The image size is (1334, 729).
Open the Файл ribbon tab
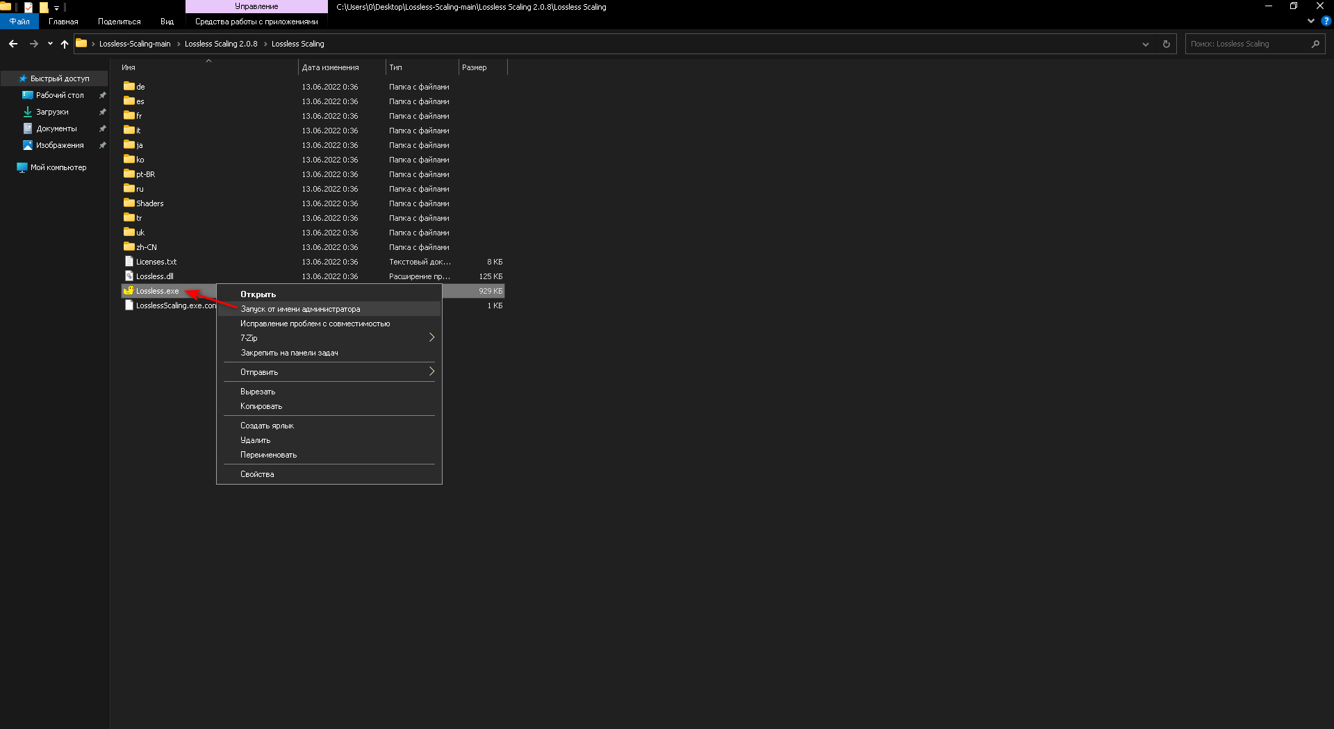pyautogui.click(x=19, y=22)
